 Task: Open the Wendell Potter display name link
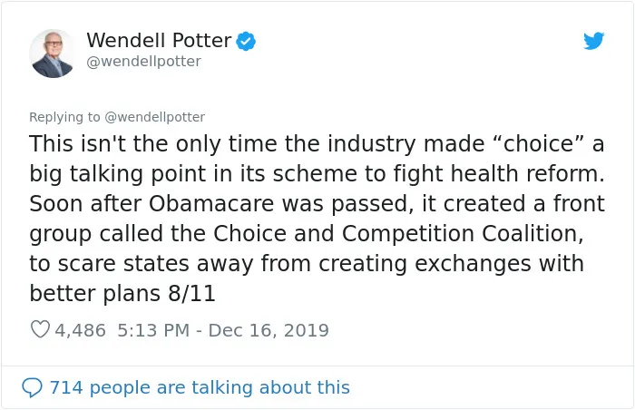(159, 41)
